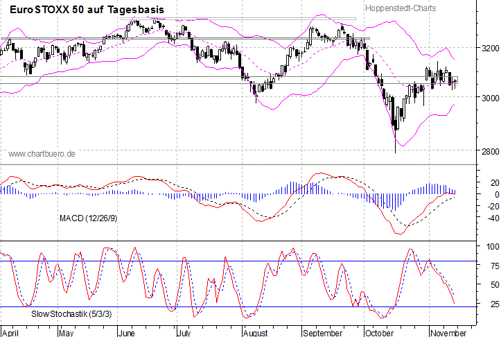Image resolution: width=501 pixels, height=337 pixels.
Task: Click the chart title 'EuroSTOXX 50 auf Tagesbasis'
Action: point(87,10)
